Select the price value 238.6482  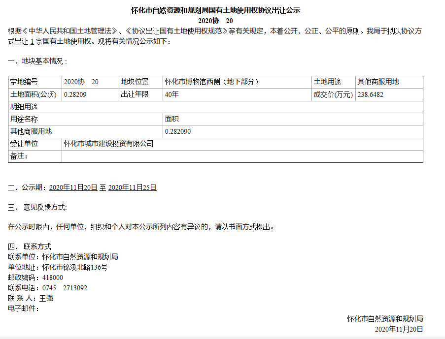pos(371,94)
